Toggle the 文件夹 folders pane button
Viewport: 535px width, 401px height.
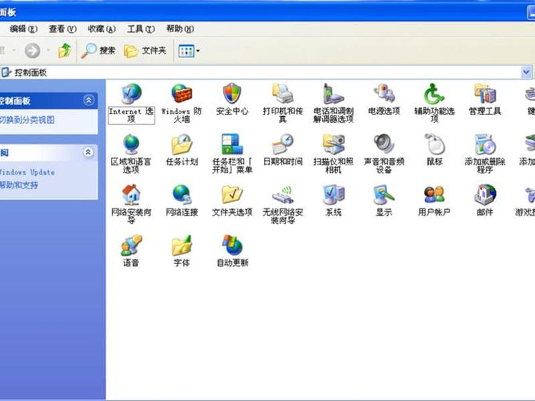(145, 51)
